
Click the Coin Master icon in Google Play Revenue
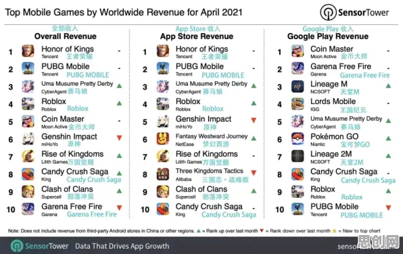(x=298, y=51)
